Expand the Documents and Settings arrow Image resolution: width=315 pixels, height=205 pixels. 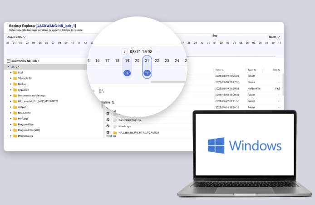11,95
